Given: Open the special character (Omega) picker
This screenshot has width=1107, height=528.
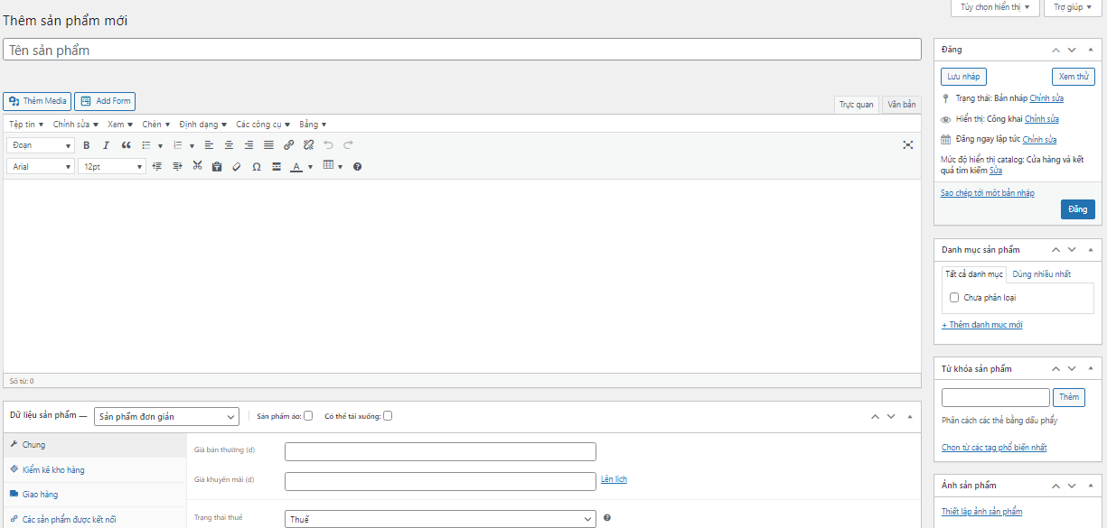Looking at the screenshot, I should (257, 167).
